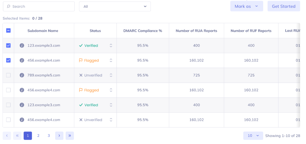Viewport: 306px width, 144px height.
Task: Jump to the first page with the double left arrow
Action: 17,136
